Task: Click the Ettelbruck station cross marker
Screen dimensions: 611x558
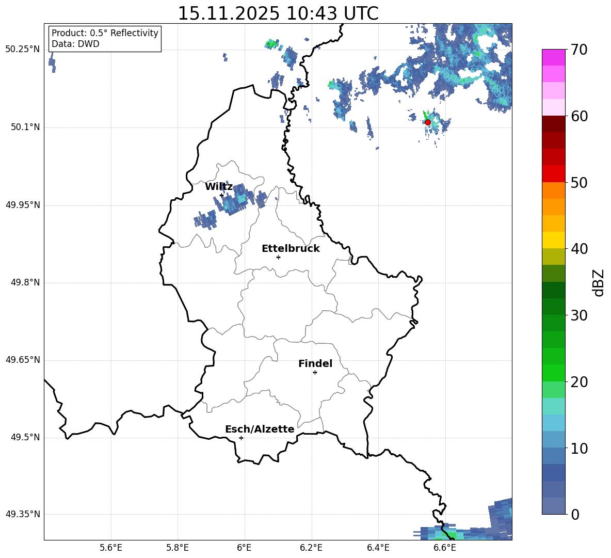Action: click(278, 257)
